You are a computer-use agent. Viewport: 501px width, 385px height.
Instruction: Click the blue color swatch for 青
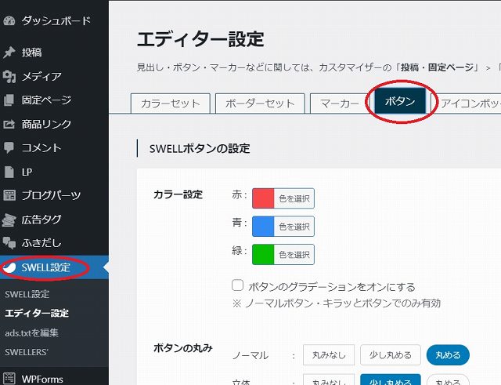[x=263, y=227]
